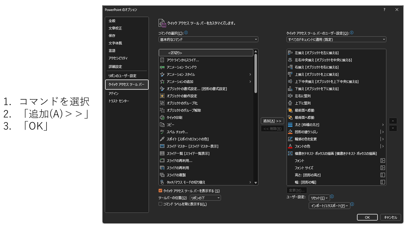Move selected command up with arrow button
Image resolution: width=408 pixels, height=229 pixels.
tap(393, 121)
